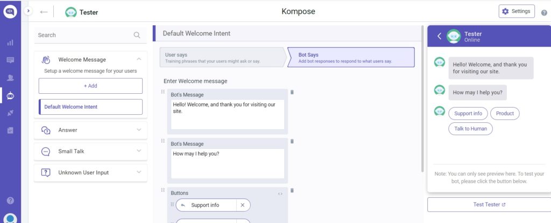The width and height of the screenshot is (551, 223).
Task: Click the Tester bot avatar in header
Action: coord(70,12)
